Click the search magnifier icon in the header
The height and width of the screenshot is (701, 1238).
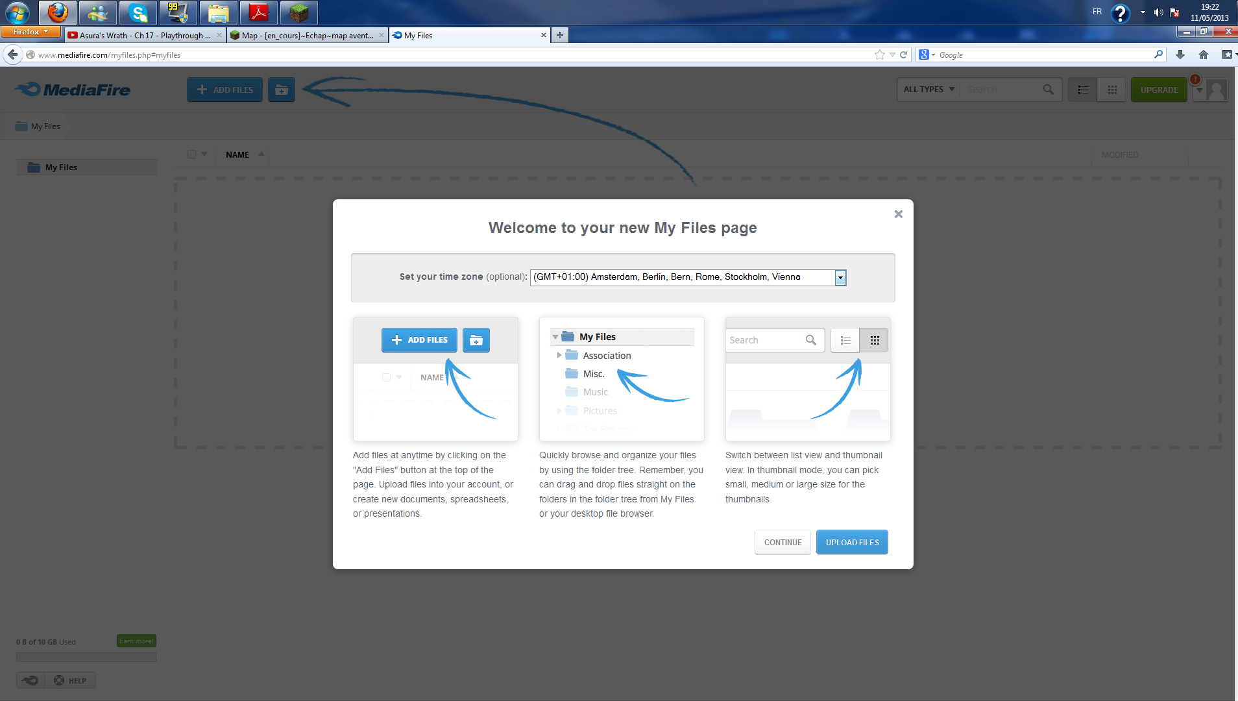point(1048,90)
